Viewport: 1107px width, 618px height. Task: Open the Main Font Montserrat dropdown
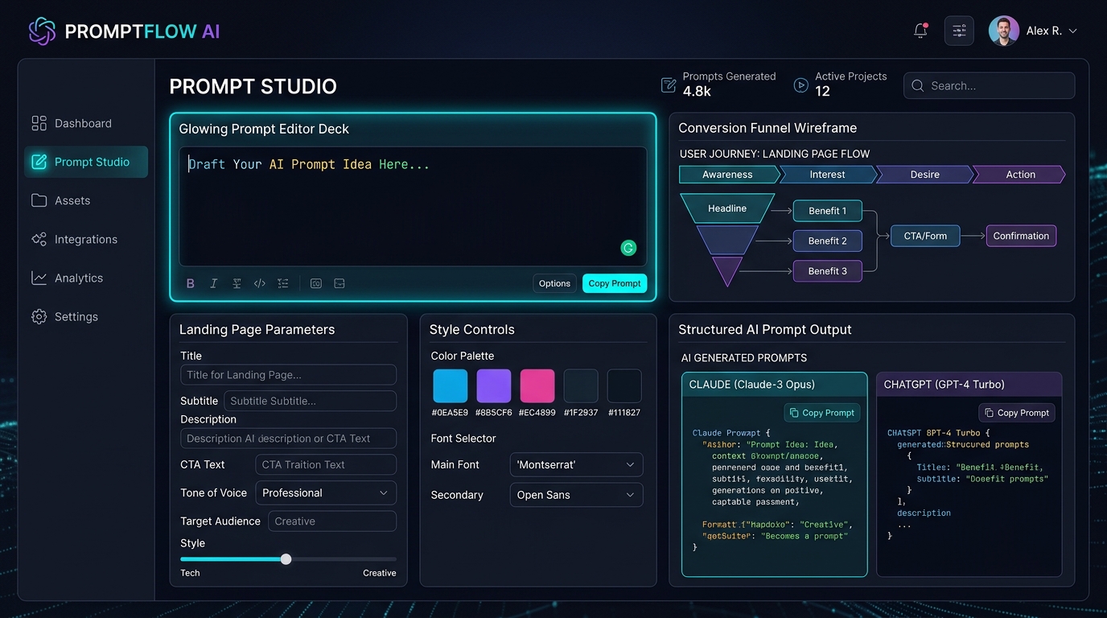coord(576,464)
